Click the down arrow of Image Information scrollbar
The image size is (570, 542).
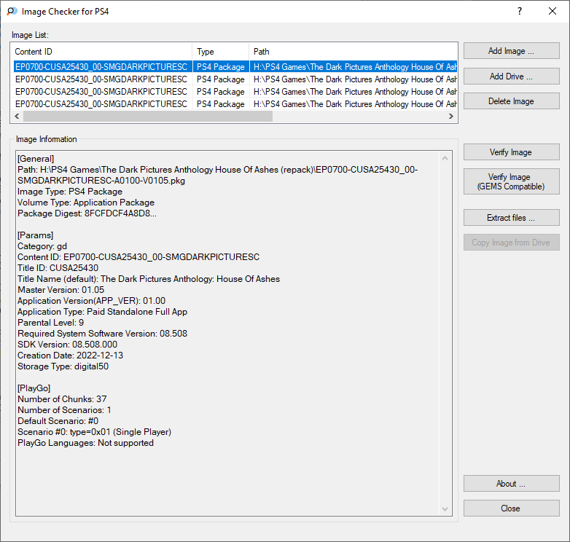445,509
